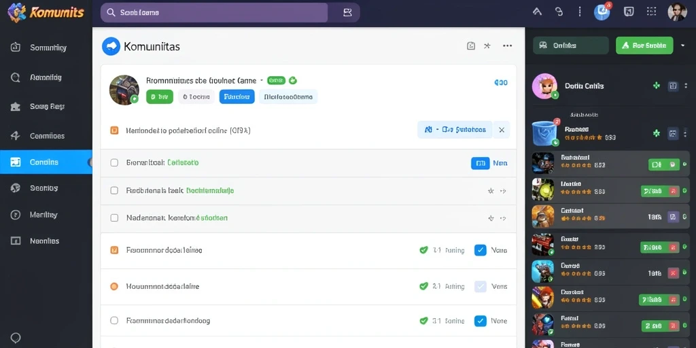Image resolution: width=696 pixels, height=348 pixels.
Task: Click the pale blue pill button right of the solid blue one
Action: coord(288,97)
